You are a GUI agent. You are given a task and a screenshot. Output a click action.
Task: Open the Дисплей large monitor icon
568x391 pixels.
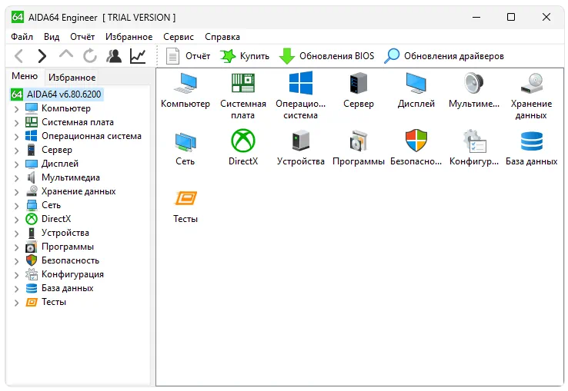coord(416,83)
